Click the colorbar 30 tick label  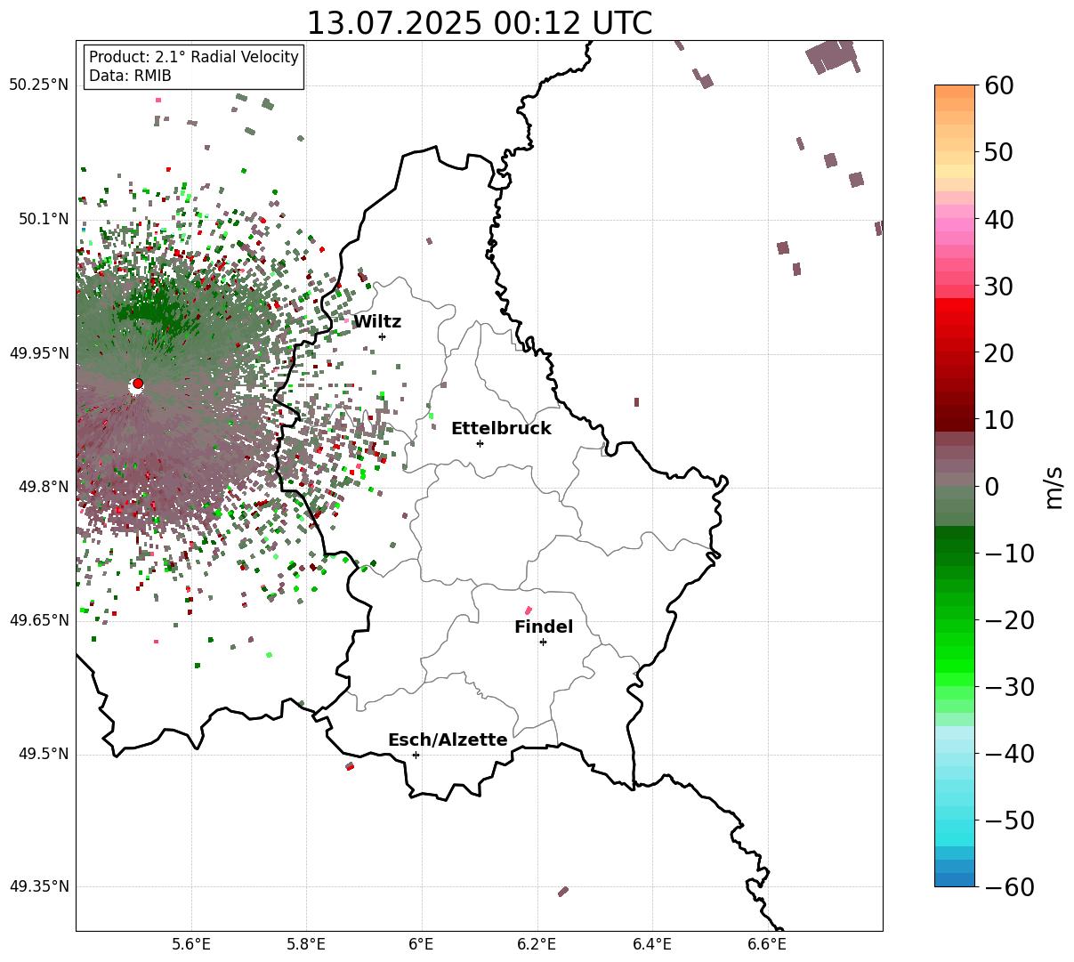[998, 286]
